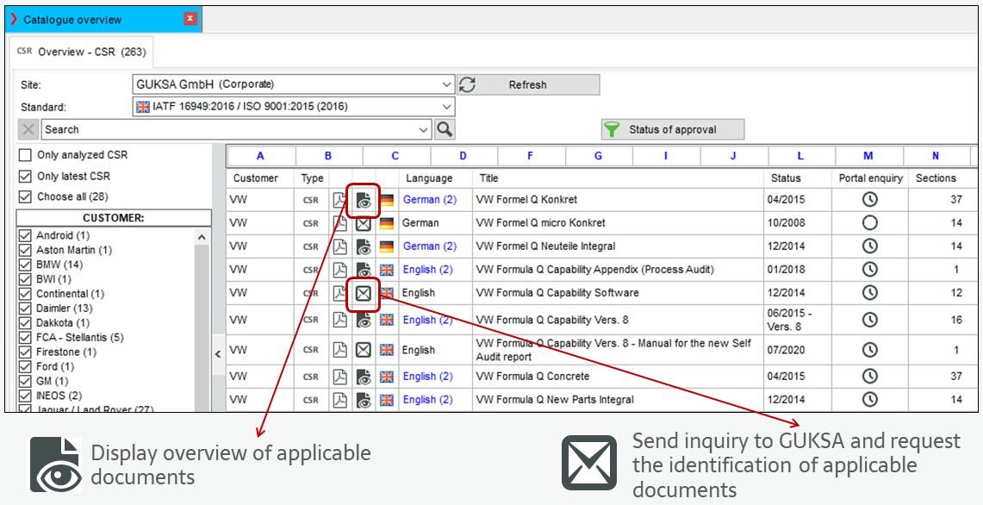983x505 pixels.
Task: Clear the search with the X button
Action: tap(28, 130)
